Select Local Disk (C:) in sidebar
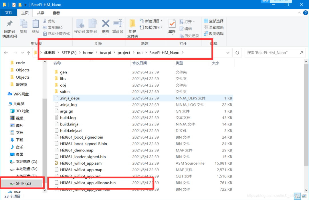 click(x=24, y=162)
